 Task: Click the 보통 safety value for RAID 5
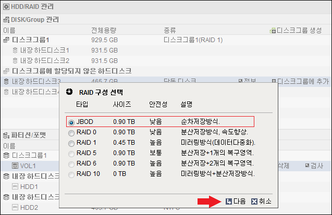[x=156, y=153]
